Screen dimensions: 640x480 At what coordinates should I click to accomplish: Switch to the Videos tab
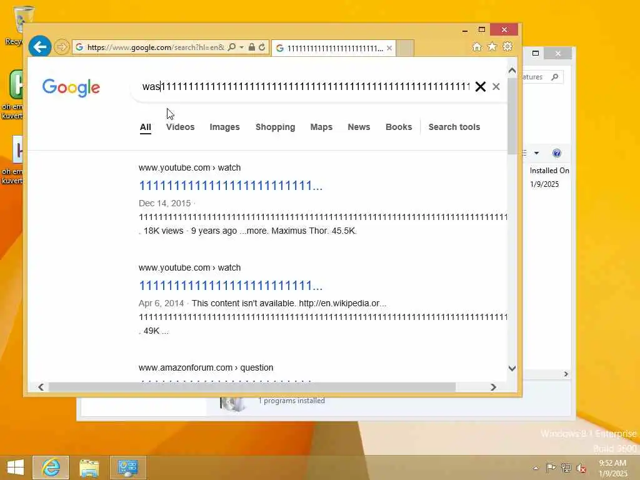pos(181,127)
